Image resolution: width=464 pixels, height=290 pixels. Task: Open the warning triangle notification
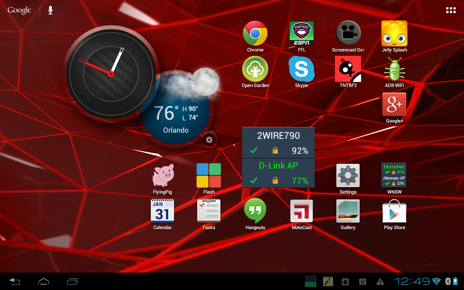(380, 281)
